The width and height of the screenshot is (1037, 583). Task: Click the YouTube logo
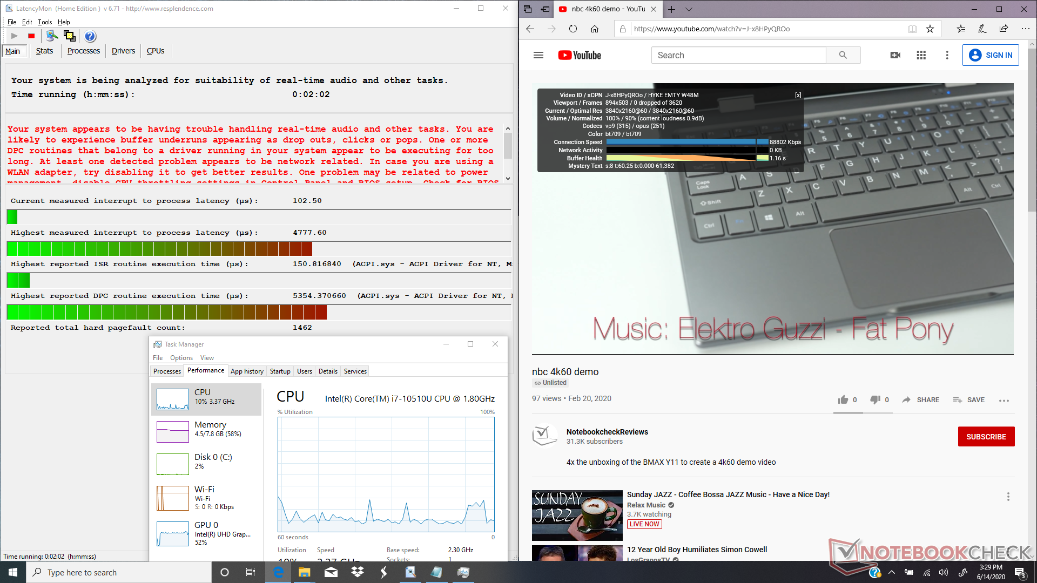pyautogui.click(x=580, y=55)
